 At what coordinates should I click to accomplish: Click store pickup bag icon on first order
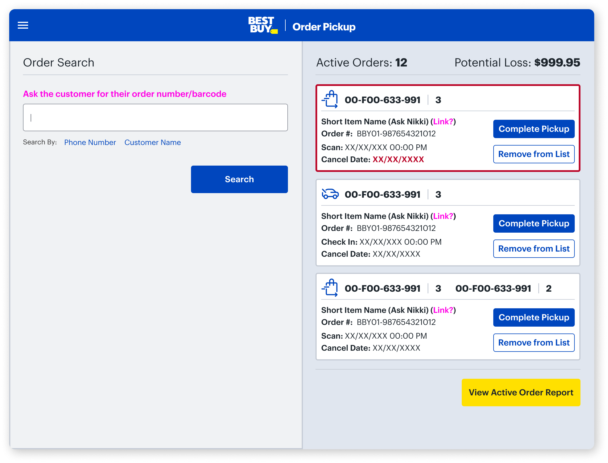pos(330,99)
